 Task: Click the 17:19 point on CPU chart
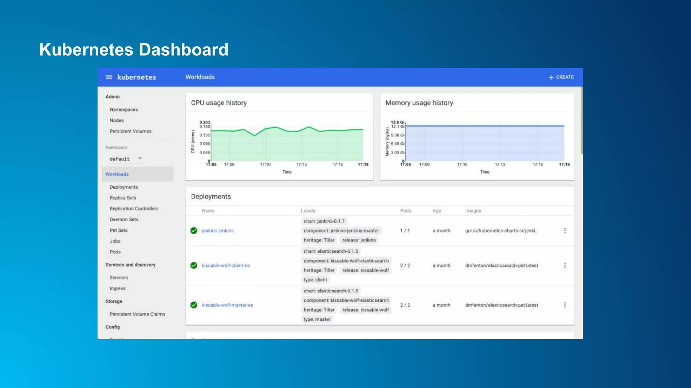[363, 129]
